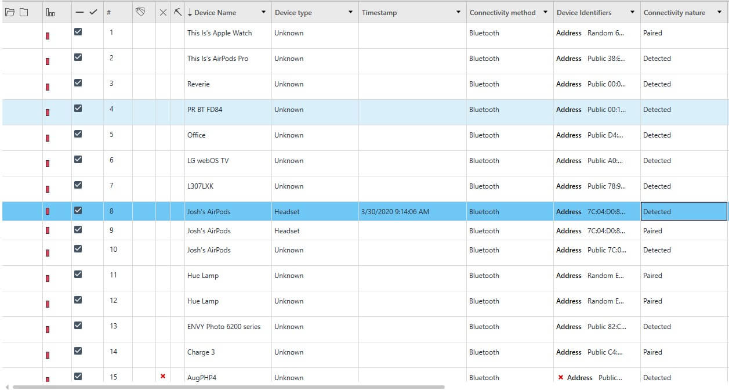Uncheck the checkbox for This Is's Apple Watch
Image resolution: width=729 pixels, height=390 pixels.
tap(77, 32)
